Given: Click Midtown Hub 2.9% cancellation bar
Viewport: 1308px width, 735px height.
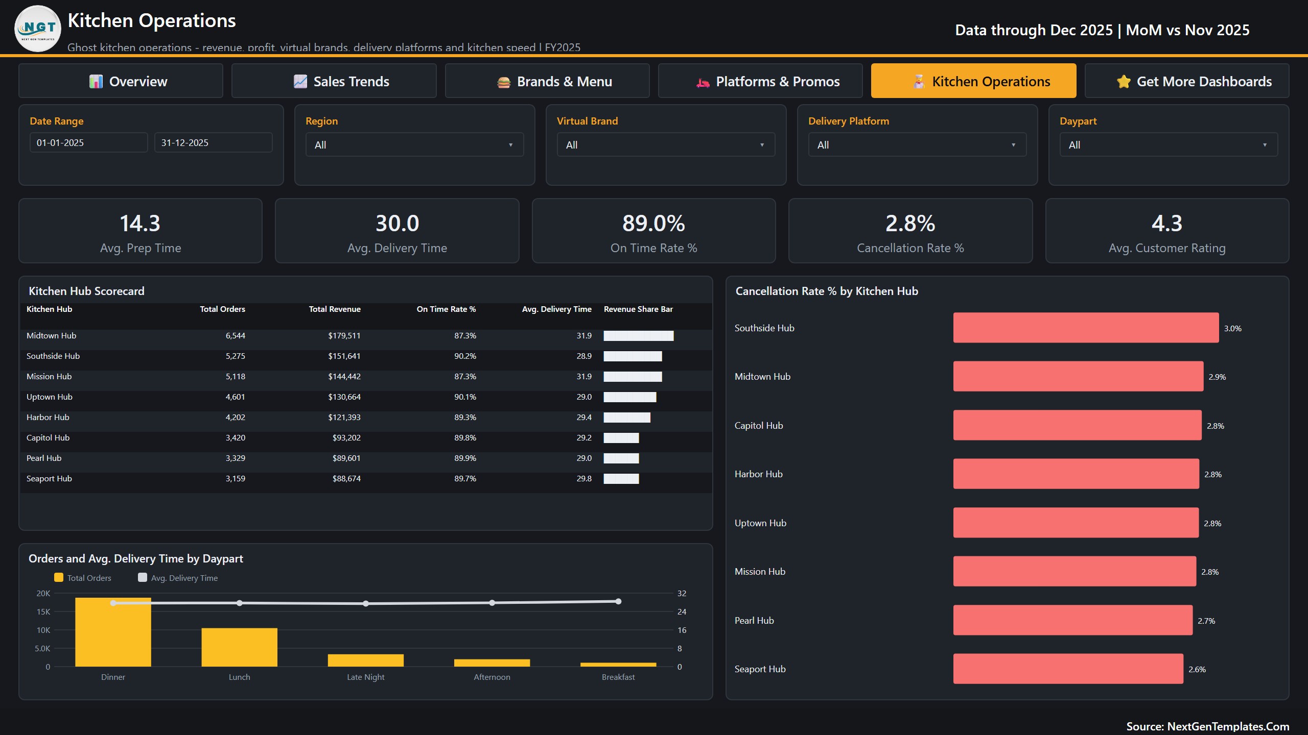Looking at the screenshot, I should (x=1078, y=376).
